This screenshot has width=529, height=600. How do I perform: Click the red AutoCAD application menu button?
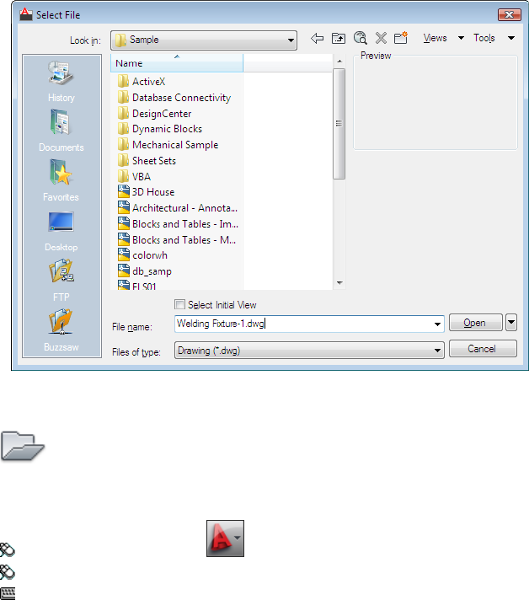point(225,538)
